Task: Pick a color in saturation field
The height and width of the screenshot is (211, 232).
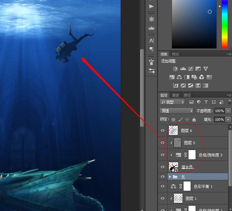Action: (194, 24)
